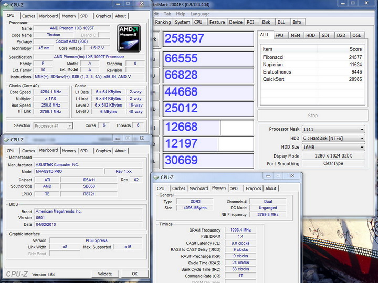This screenshot has height=283, width=378.
Task: Open About tab in top CPU-Z window
Action: click(x=121, y=16)
